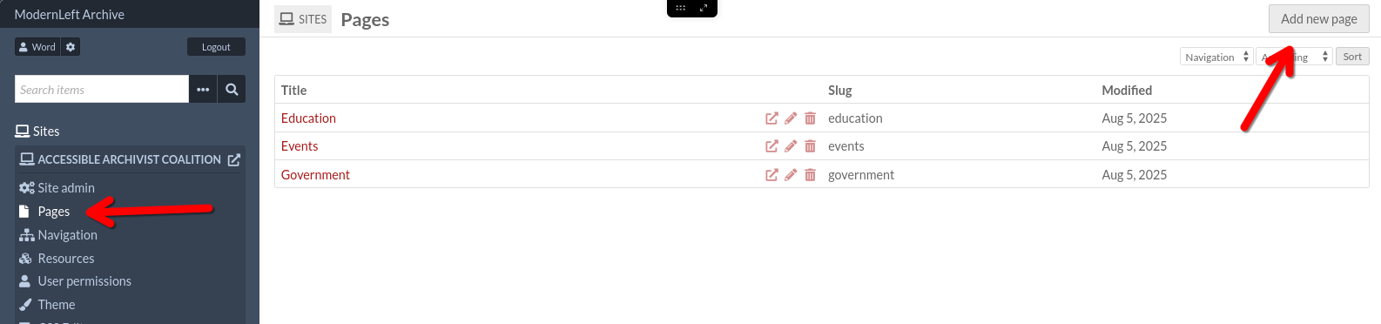The image size is (1381, 324).
Task: Open user settings gear icon beside Word
Action: [71, 47]
